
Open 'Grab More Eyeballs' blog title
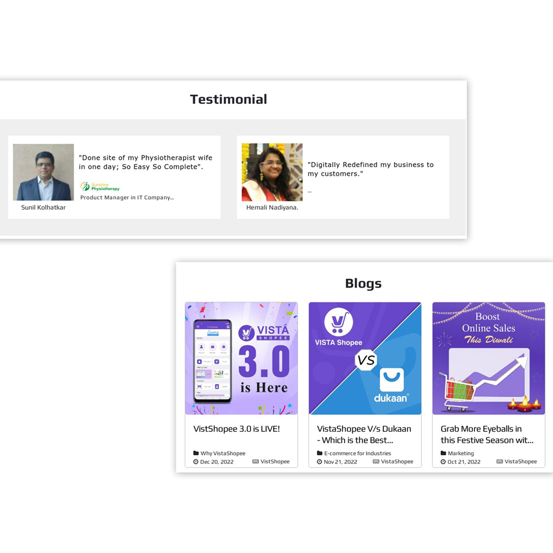(487, 435)
